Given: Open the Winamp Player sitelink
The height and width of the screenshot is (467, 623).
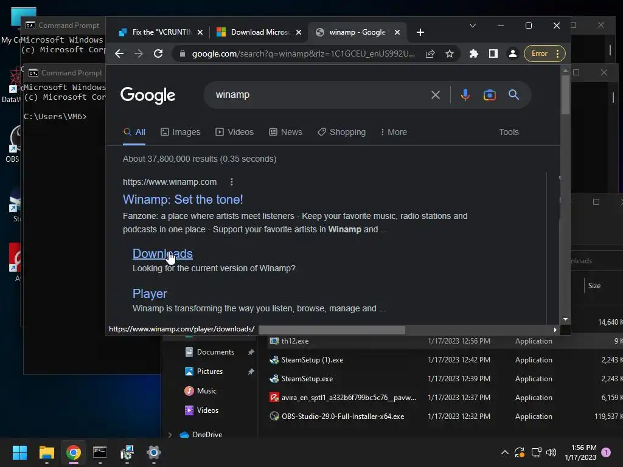Looking at the screenshot, I should (150, 294).
